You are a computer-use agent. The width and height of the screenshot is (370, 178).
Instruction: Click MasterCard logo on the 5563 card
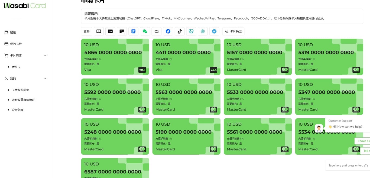point(213,110)
